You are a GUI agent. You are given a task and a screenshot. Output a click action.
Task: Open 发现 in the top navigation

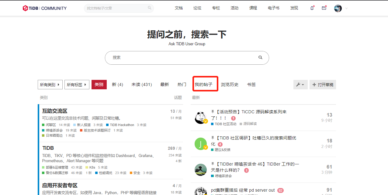[294, 8]
